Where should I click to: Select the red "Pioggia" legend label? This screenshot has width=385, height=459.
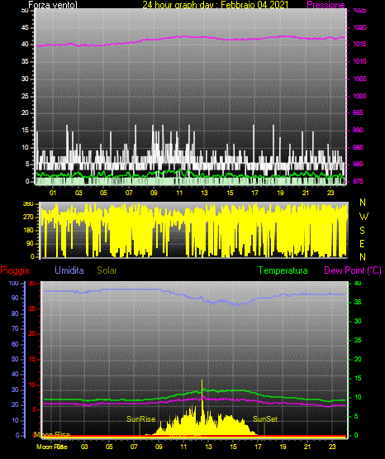[x=15, y=270]
